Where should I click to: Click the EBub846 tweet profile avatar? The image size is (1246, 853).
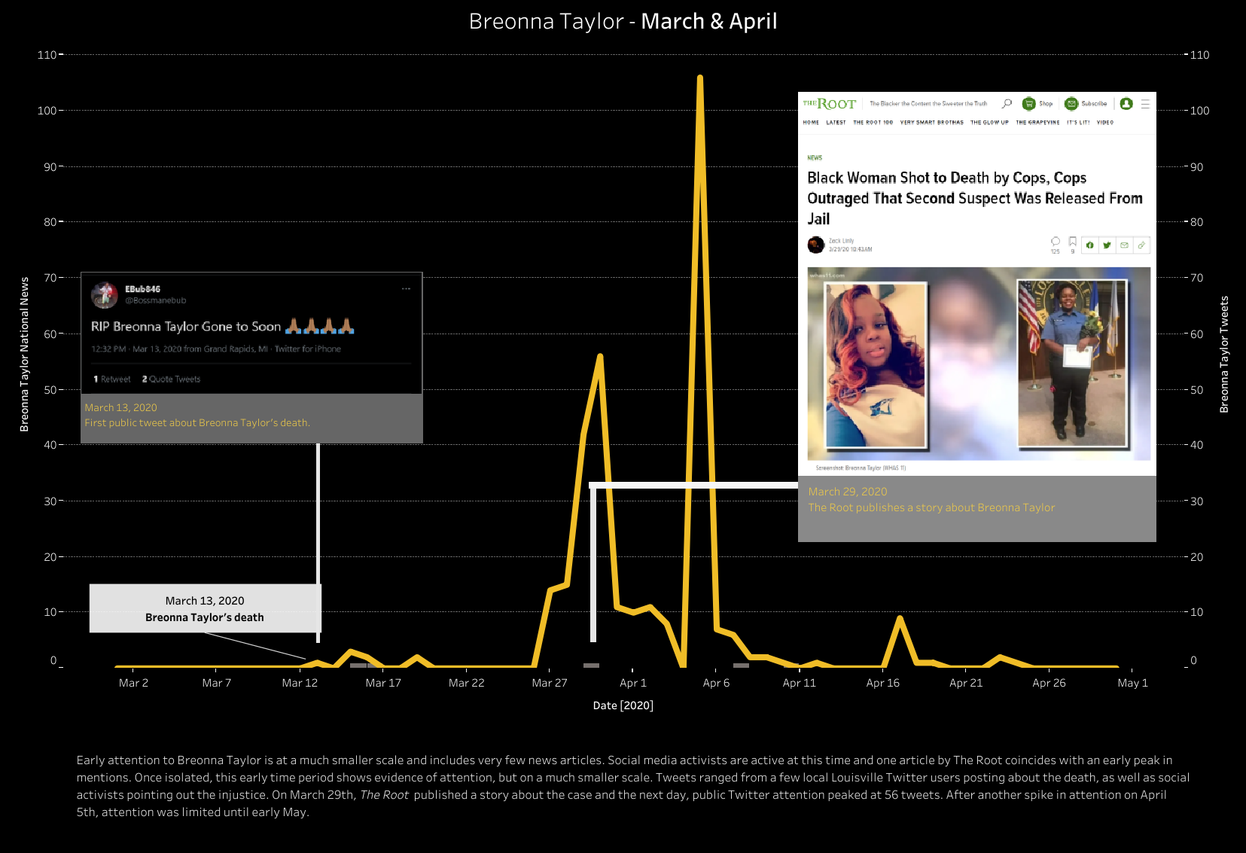pos(105,295)
